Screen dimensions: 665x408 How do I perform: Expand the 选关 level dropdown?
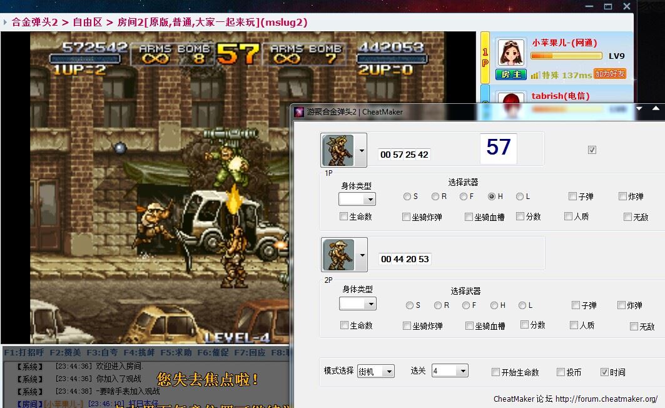pyautogui.click(x=450, y=371)
